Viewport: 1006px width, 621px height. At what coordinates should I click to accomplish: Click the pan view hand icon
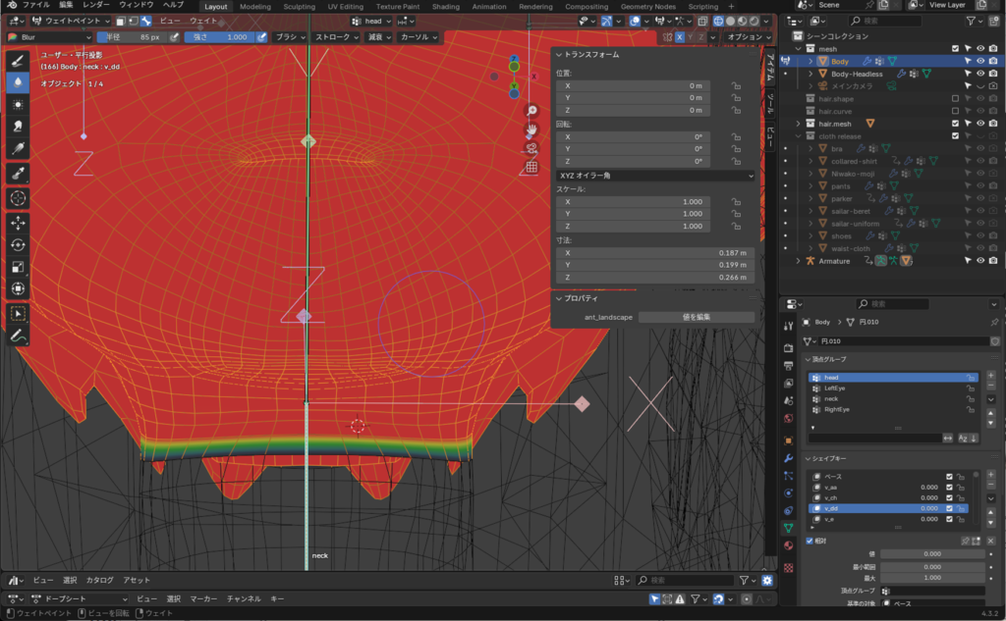click(531, 129)
